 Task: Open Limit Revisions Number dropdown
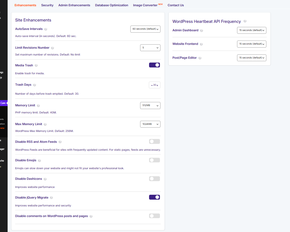150,48
